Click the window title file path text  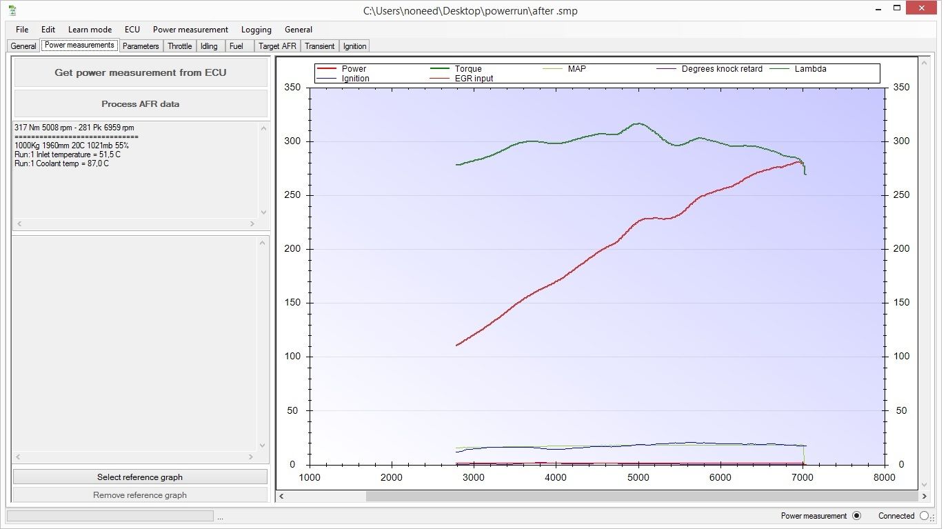[470, 11]
